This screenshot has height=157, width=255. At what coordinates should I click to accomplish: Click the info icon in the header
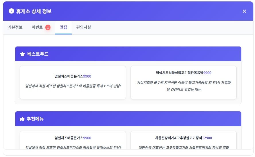pyautogui.click(x=11, y=11)
